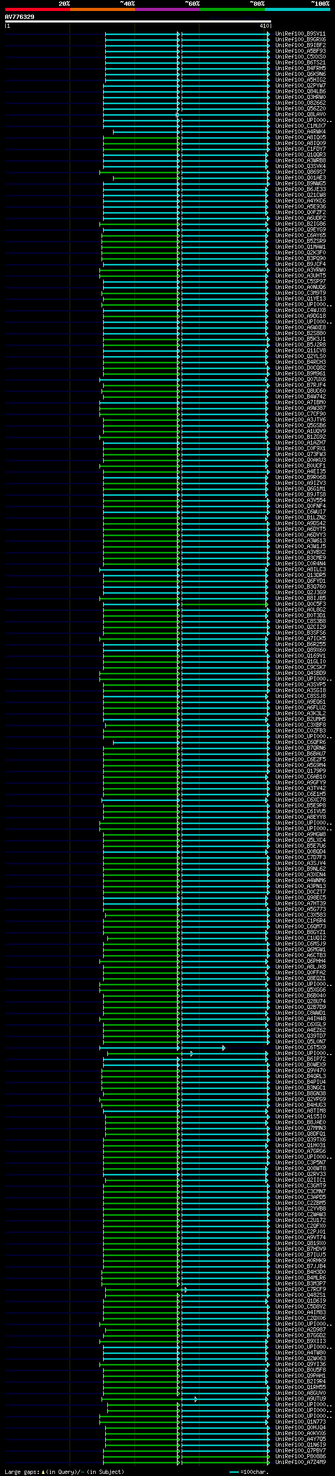Select the UniRef100_A9UTU9 label
Viewport: 335px width, 1476px height.
(300, 1399)
